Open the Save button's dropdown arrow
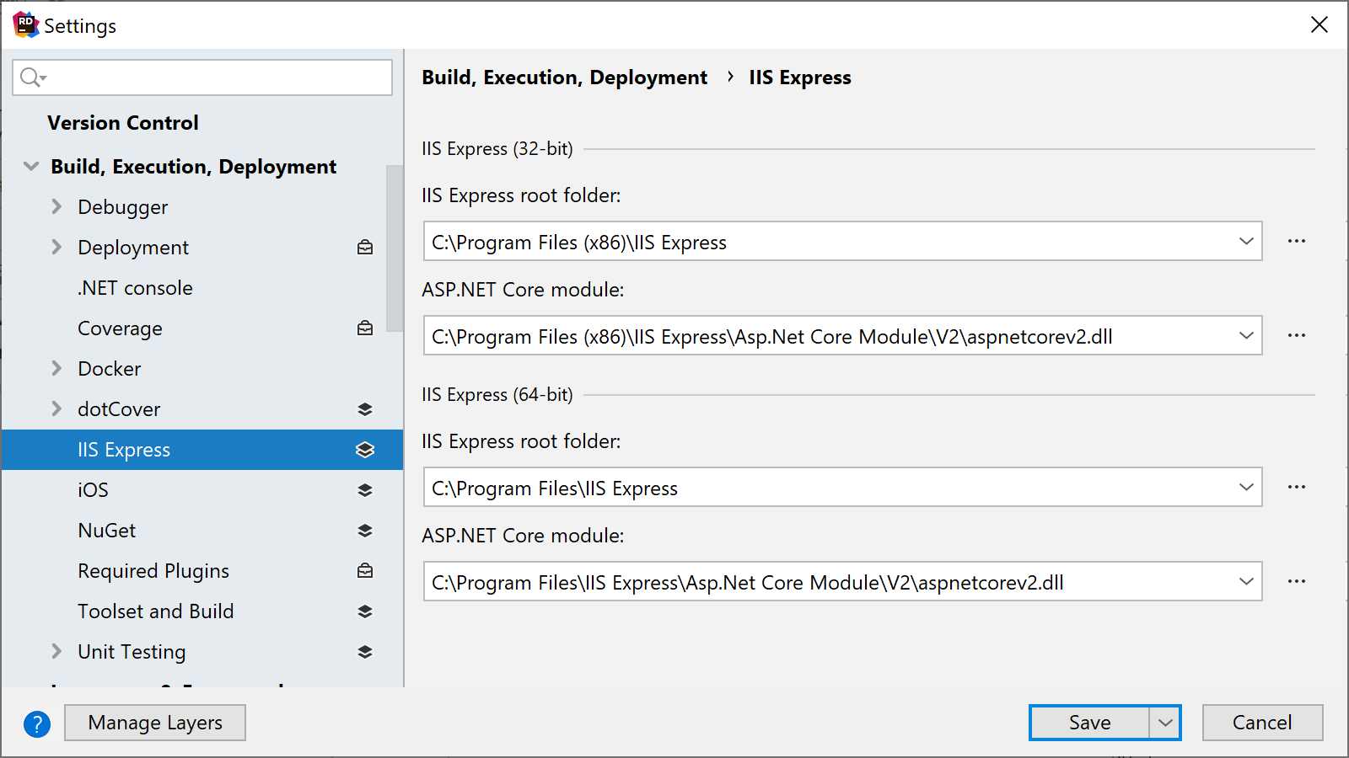Image resolution: width=1349 pixels, height=758 pixels. coord(1164,722)
